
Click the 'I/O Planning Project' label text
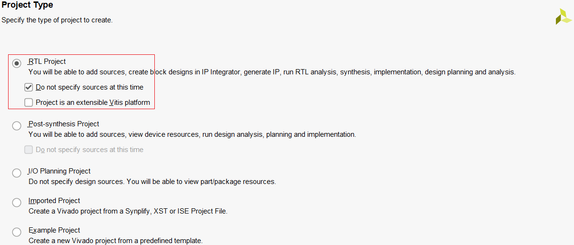click(60, 171)
